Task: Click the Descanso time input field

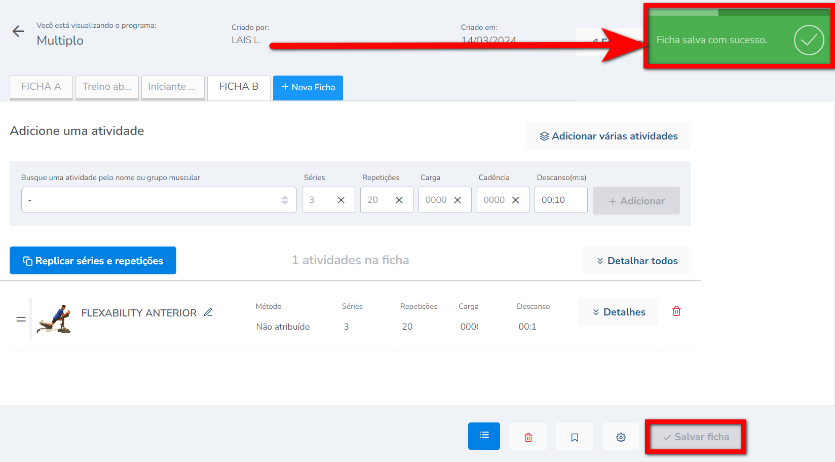Action: [x=560, y=200]
